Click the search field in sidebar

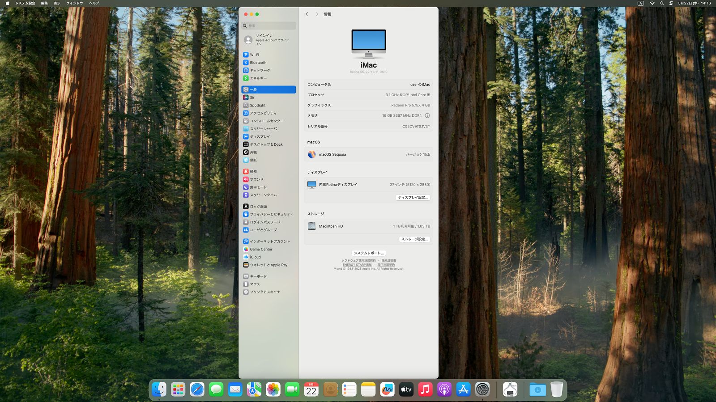tap(268, 25)
